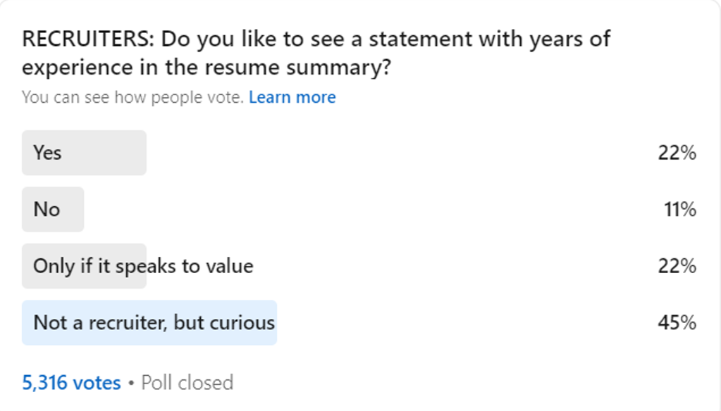
Task: View the 5,316 votes list
Action: (x=71, y=383)
